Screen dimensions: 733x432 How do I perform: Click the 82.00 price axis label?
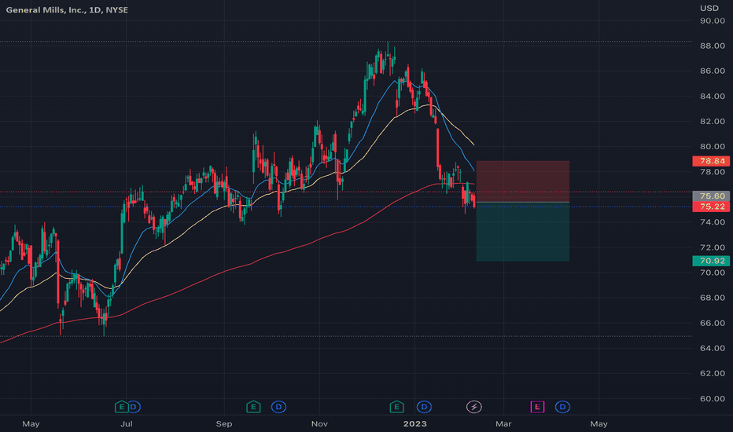[713, 122]
